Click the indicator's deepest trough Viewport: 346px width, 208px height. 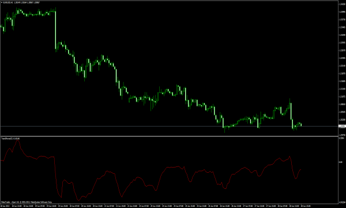pyautogui.click(x=78, y=200)
